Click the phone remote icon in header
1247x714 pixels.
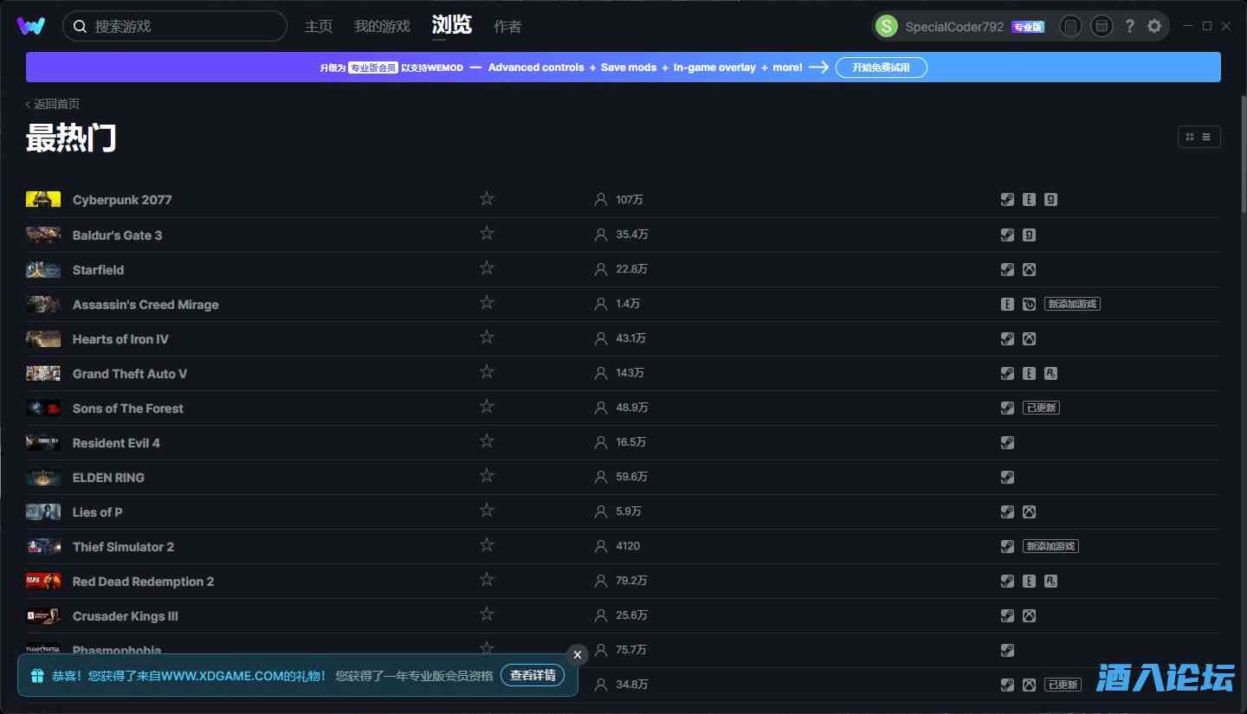1070,26
